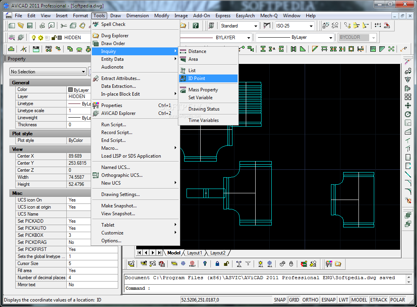The width and height of the screenshot is (417, 307).
Task: Click the Number of decimal places value 4
Action: click(x=92, y=278)
